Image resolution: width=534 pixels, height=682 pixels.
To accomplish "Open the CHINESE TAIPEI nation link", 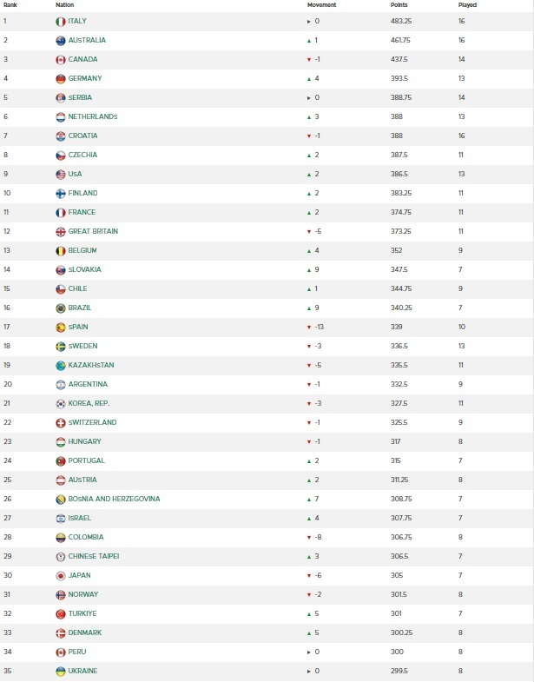I will 94,556.
